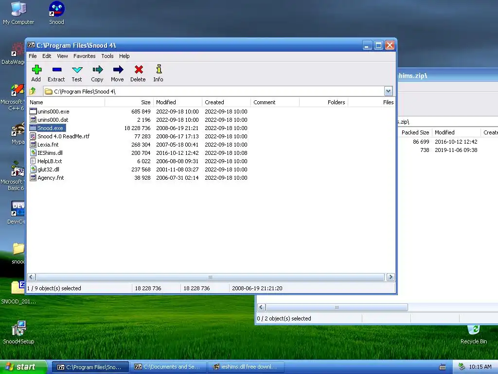
Task: Select the IEShims.dll file icon
Action: [x=33, y=152]
